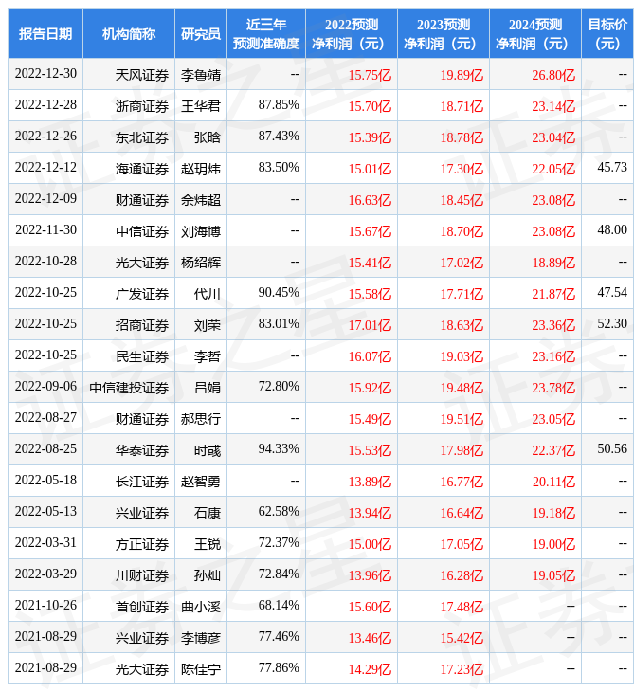Click accuracy value 90.45%
Image resolution: width=634 pixels, height=692 pixels.
(x=279, y=292)
